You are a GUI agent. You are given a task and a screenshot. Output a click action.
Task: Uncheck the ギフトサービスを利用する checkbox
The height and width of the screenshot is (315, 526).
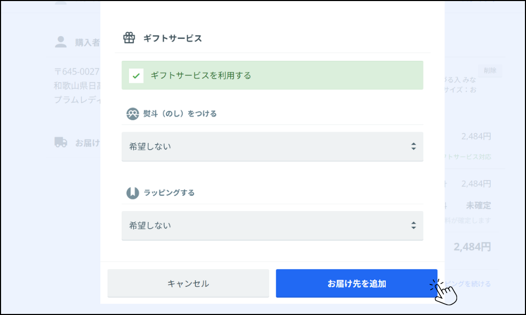click(x=136, y=76)
